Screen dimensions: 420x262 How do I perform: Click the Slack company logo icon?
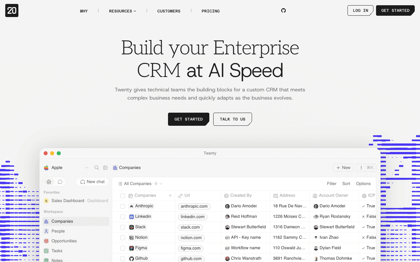pos(132,227)
